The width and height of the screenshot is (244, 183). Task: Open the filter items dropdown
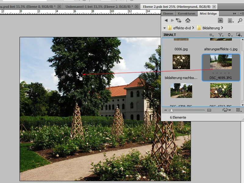[221, 35]
